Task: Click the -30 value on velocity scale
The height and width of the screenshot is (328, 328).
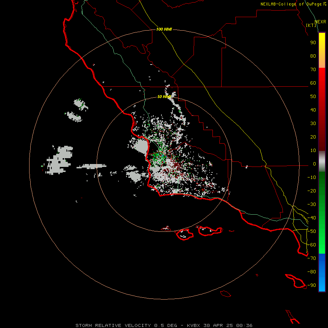Action: (312, 204)
